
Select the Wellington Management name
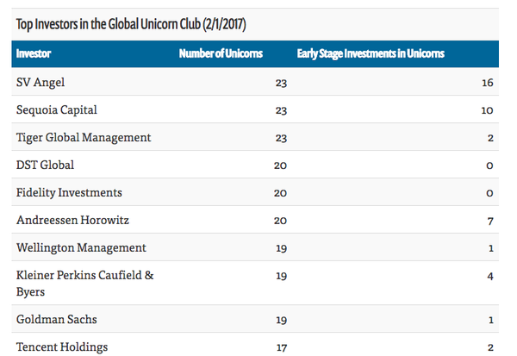pos(81,247)
